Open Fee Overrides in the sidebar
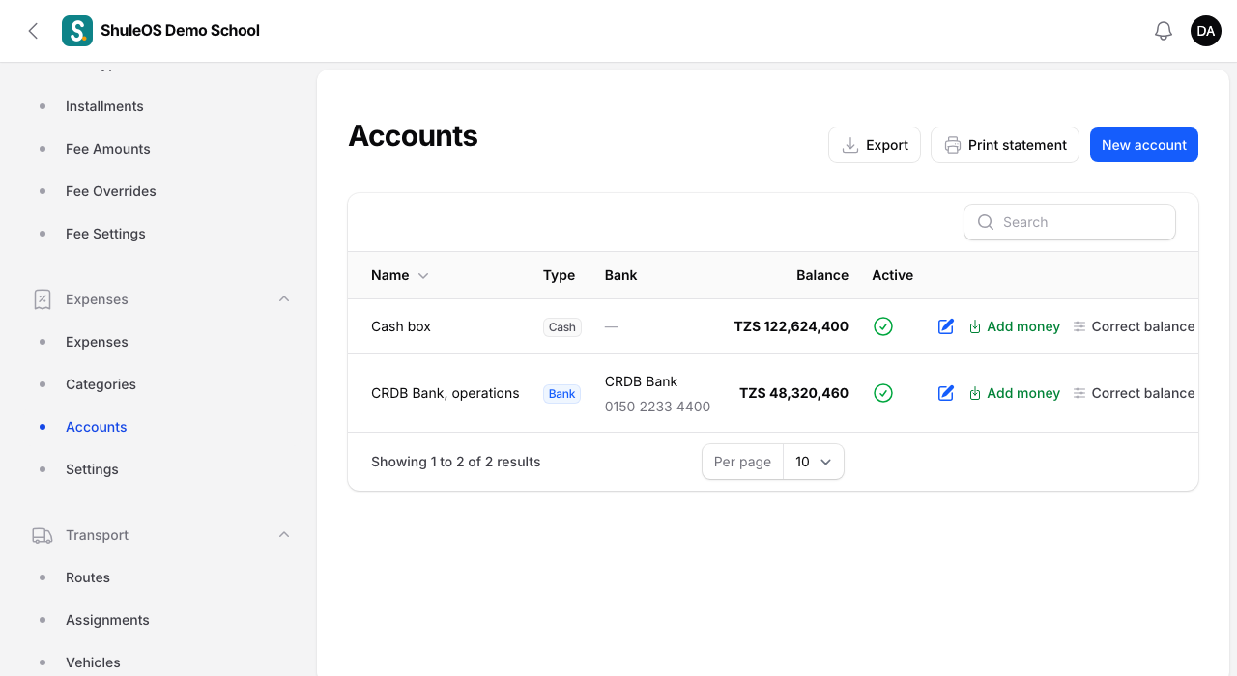 tap(111, 191)
